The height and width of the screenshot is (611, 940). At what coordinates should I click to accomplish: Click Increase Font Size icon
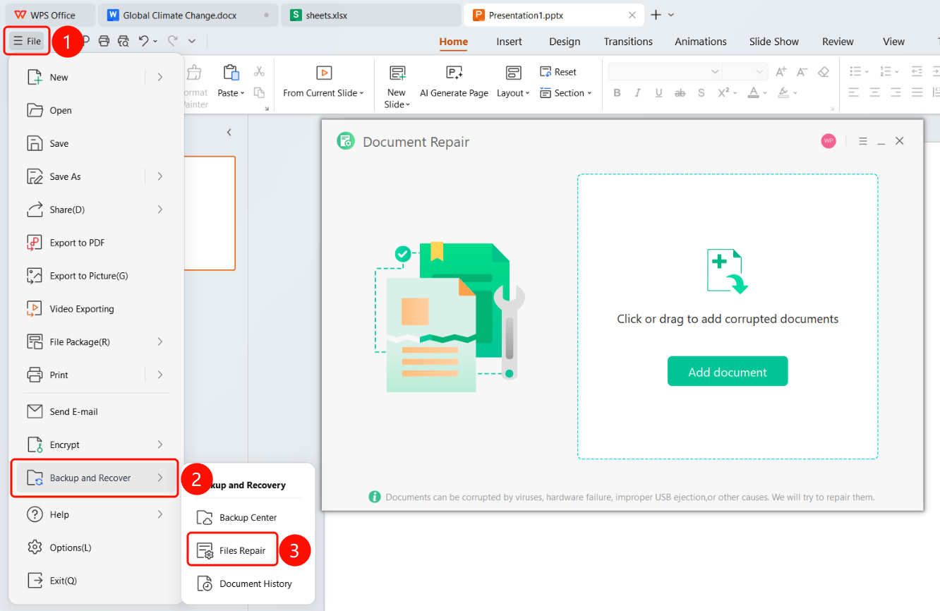[781, 72]
